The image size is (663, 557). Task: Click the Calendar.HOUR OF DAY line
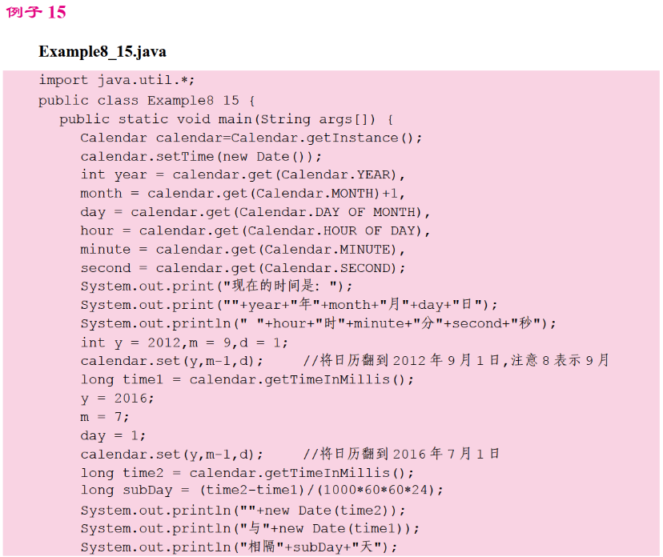pyautogui.click(x=256, y=230)
